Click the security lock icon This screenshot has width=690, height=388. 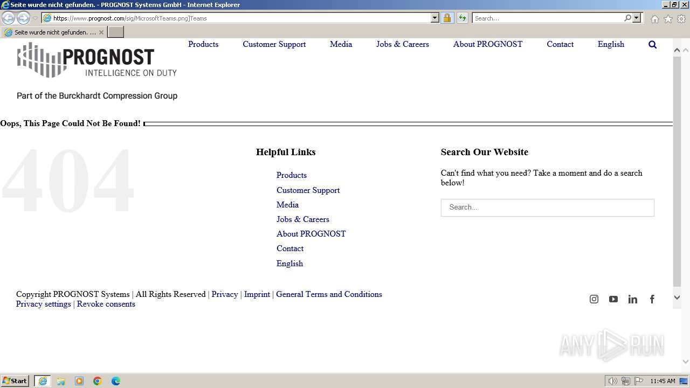(x=447, y=18)
